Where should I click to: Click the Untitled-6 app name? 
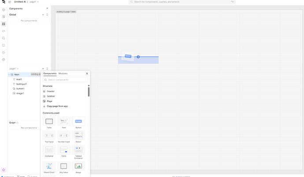(x=20, y=2)
